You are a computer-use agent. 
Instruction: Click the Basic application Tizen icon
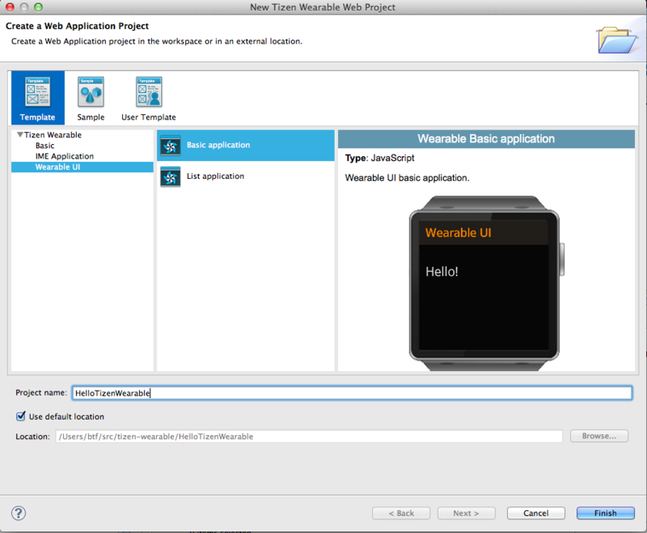171,146
